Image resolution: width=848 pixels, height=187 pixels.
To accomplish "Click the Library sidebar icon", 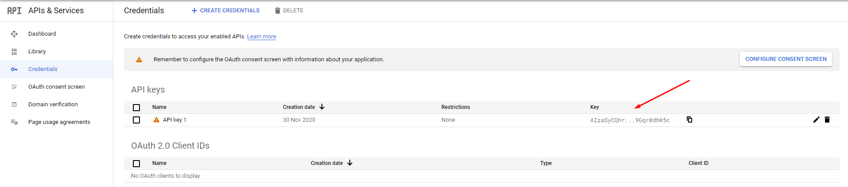I will point(14,52).
